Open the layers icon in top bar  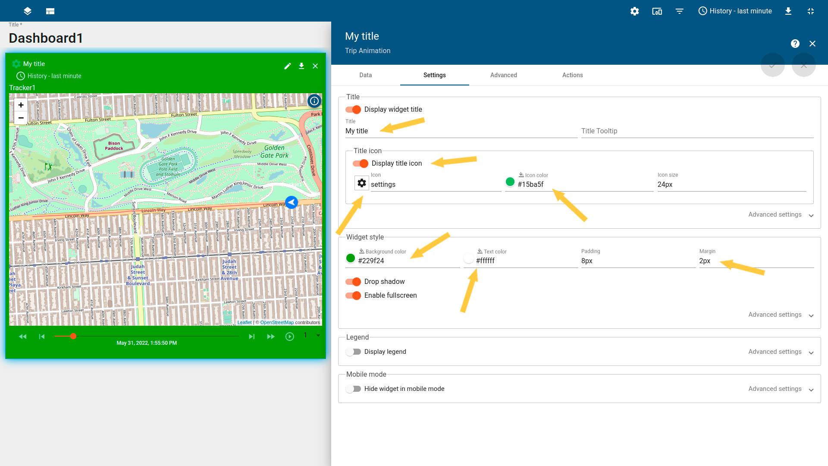pos(28,11)
